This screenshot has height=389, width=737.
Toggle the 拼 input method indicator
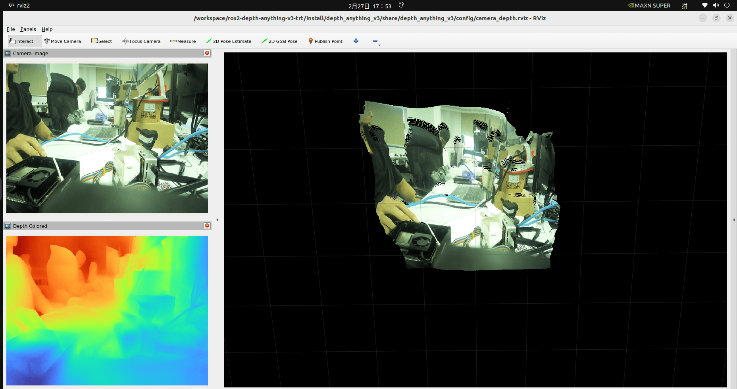tap(685, 6)
